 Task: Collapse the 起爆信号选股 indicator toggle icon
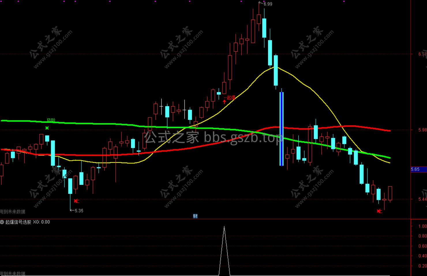coord(2,222)
